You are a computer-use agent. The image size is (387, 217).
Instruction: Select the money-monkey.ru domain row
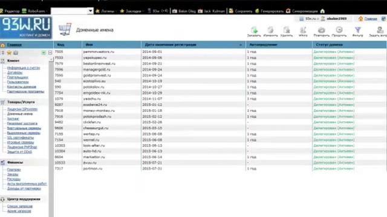coord(220,110)
